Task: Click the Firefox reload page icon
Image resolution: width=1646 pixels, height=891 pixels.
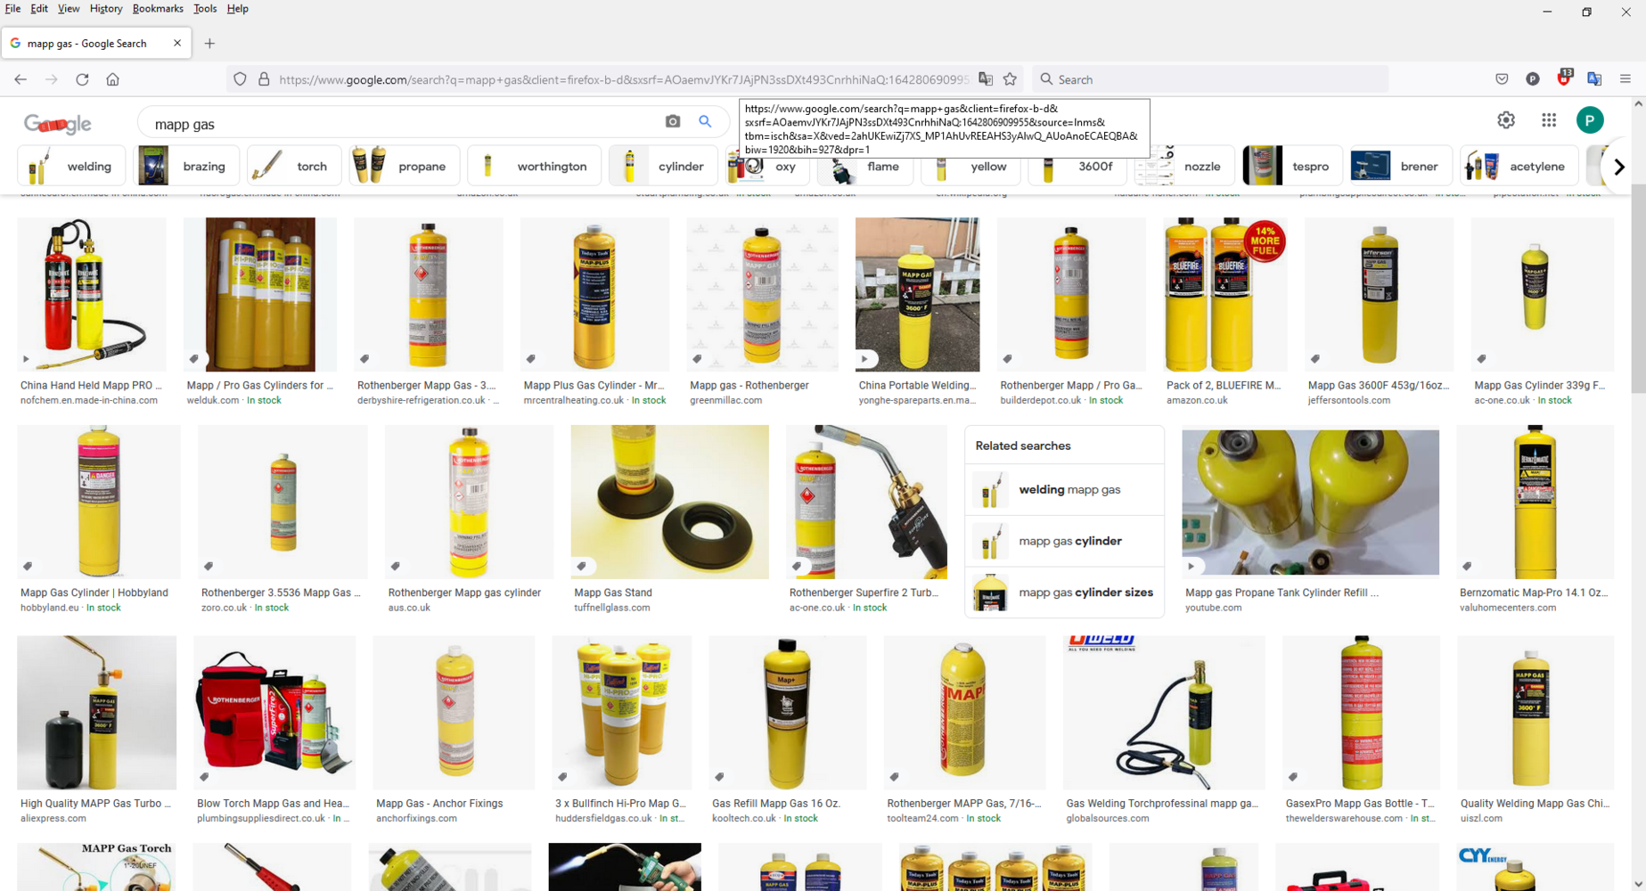Action: coord(82,79)
